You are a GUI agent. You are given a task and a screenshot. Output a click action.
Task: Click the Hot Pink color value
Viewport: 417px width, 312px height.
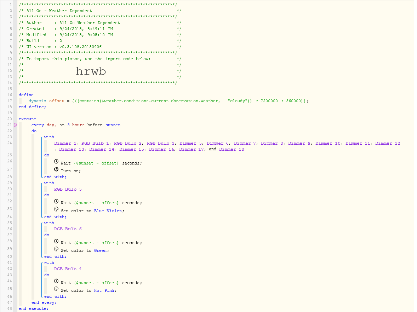tap(104, 290)
